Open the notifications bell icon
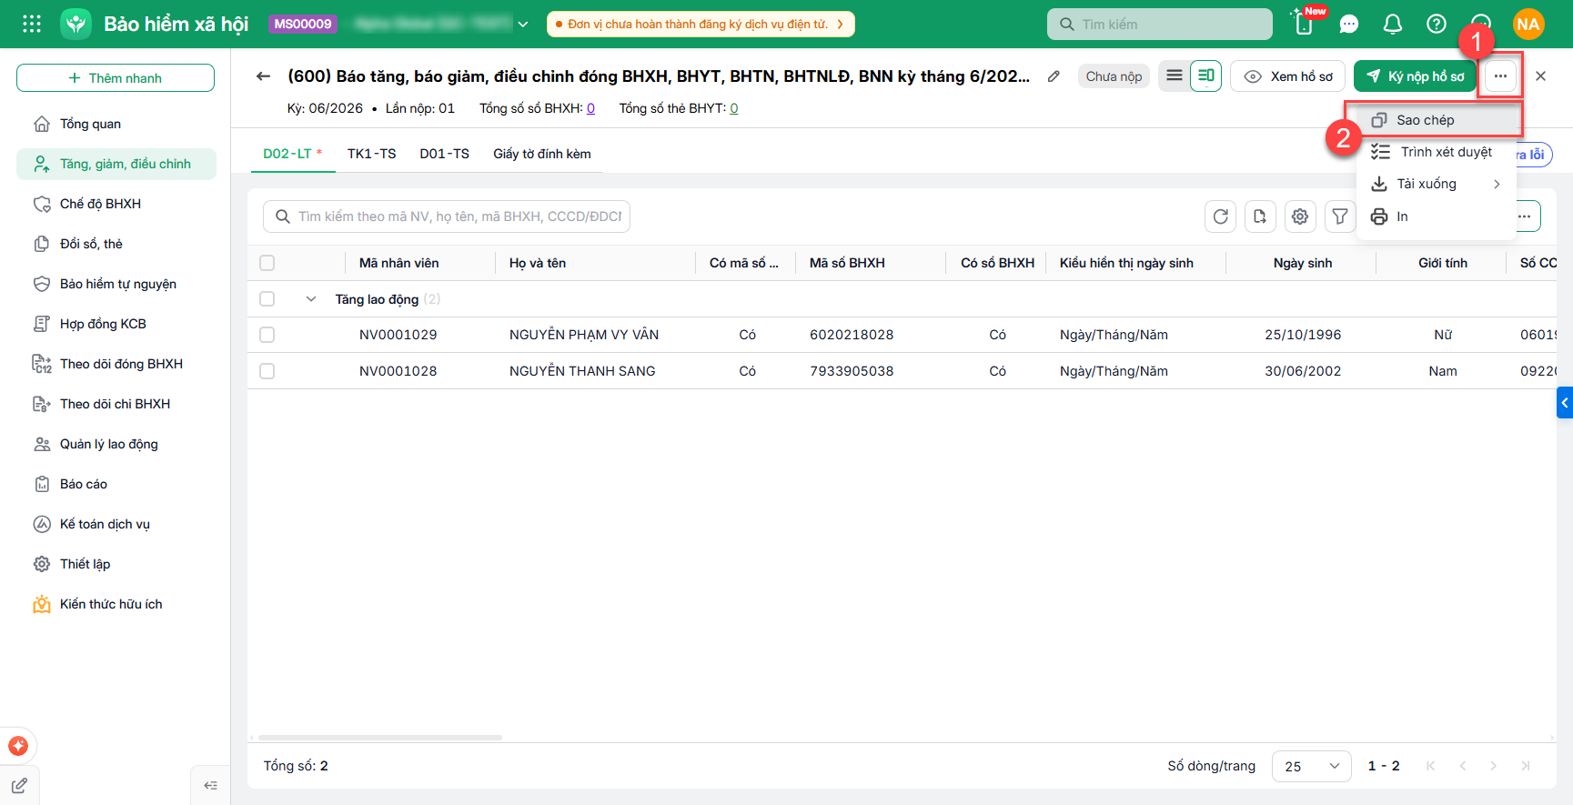 click(x=1393, y=24)
